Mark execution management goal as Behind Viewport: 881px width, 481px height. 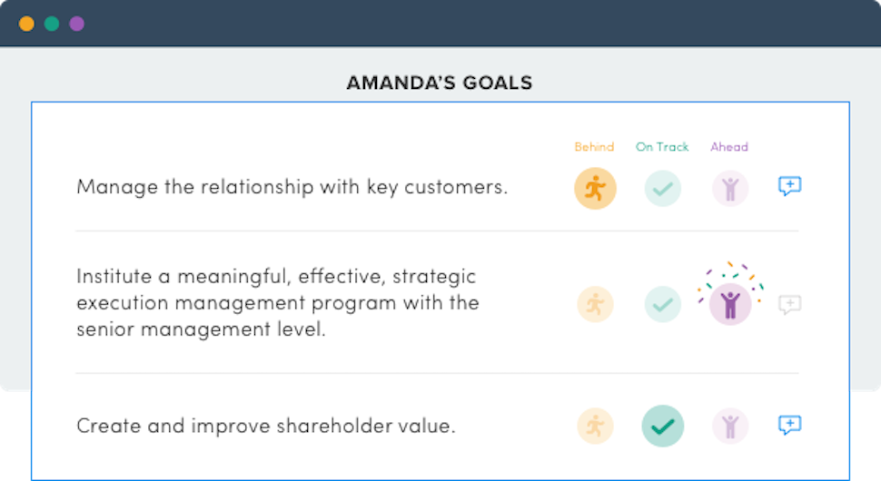pos(595,304)
